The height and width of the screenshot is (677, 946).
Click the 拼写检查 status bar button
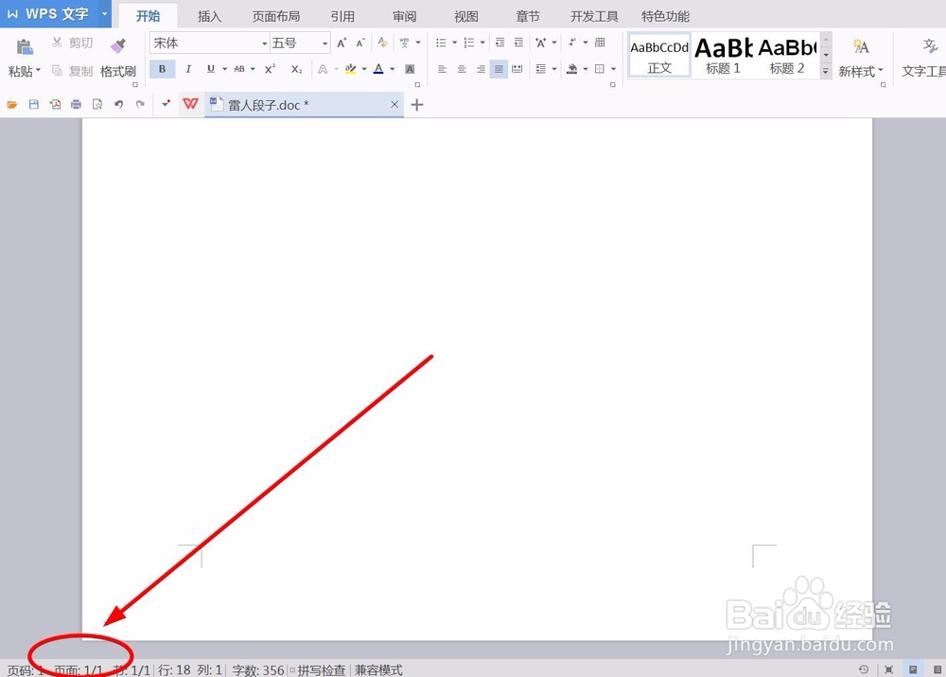pyautogui.click(x=323, y=669)
